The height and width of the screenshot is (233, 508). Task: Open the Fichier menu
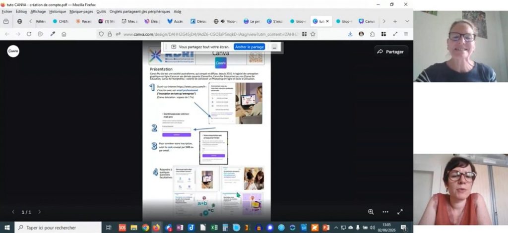pyautogui.click(x=7, y=11)
